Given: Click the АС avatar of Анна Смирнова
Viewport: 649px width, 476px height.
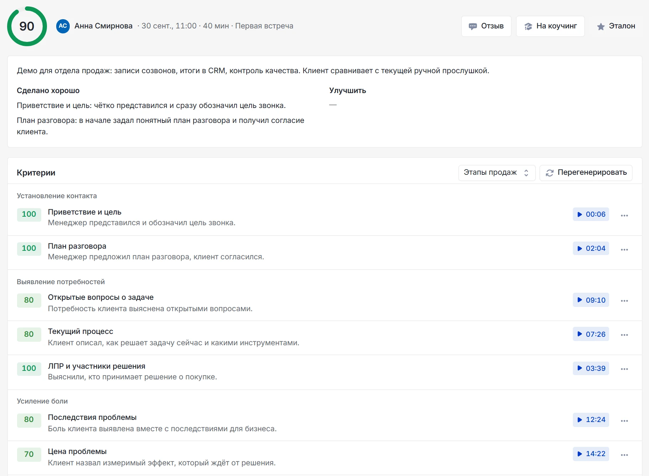Looking at the screenshot, I should click(x=63, y=26).
